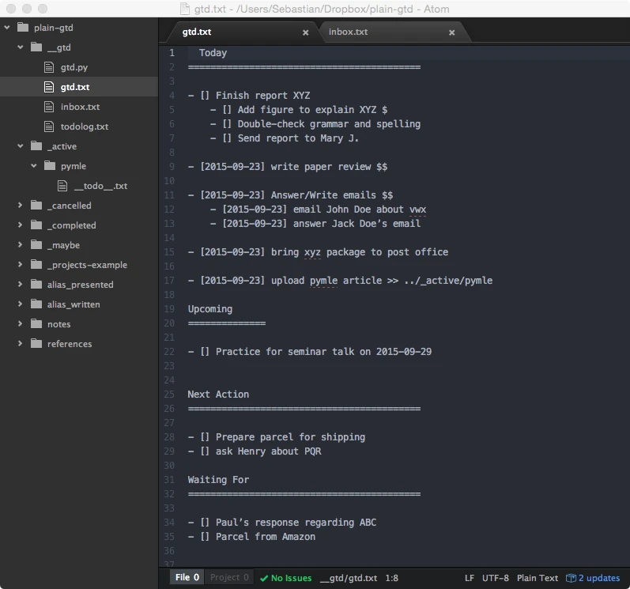Click the package updates icon in status bar
Screen dimensions: 630x589
[x=571, y=578]
